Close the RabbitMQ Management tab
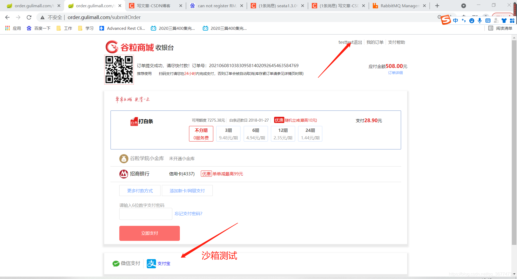517x279 pixels. point(425,6)
